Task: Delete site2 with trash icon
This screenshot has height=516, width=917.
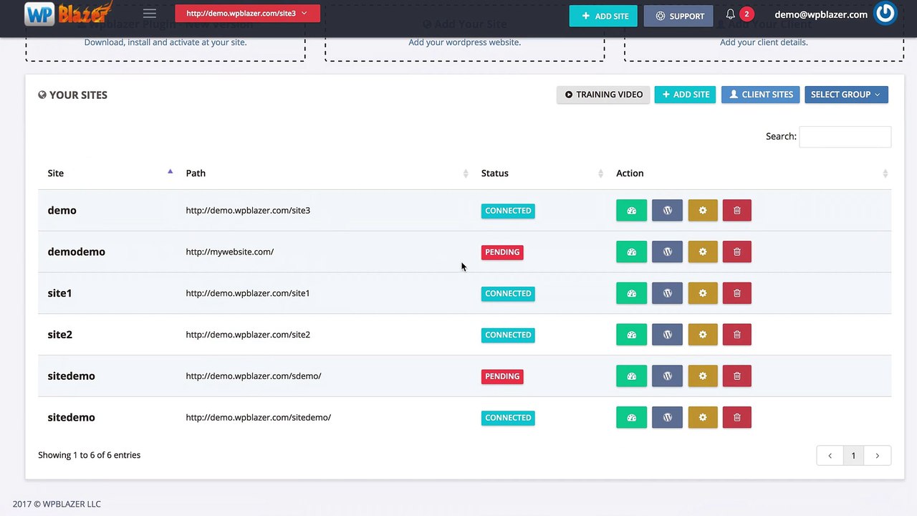Action: 737,335
